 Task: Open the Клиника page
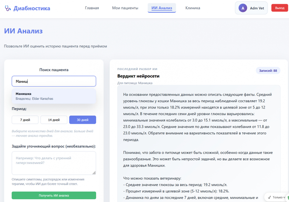click(193, 8)
